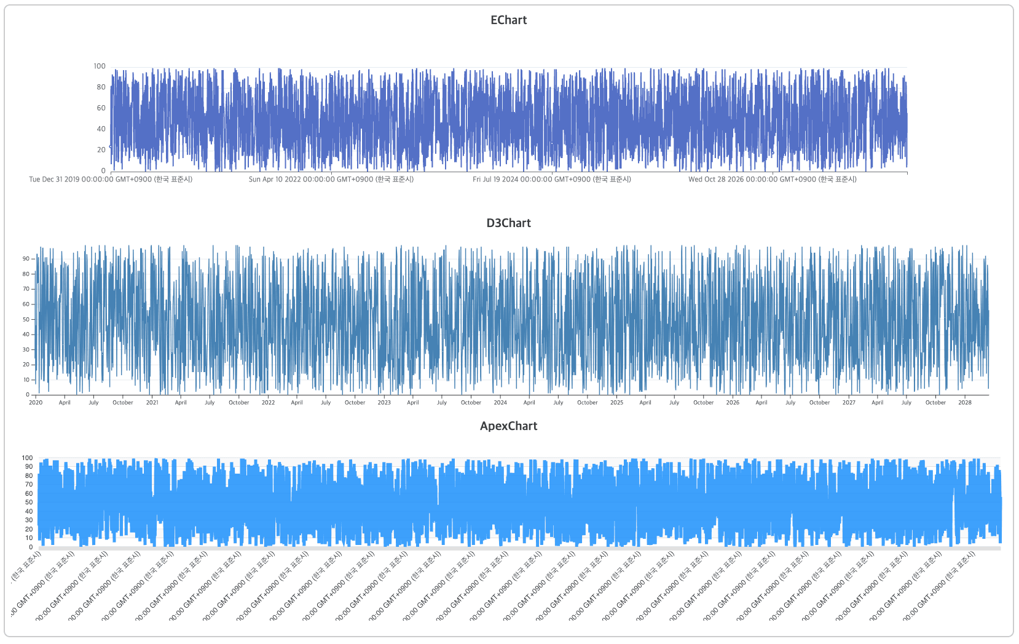
Task: Select the 'Tue Dec 31 2019' EChart axis label
Action: tap(111, 180)
